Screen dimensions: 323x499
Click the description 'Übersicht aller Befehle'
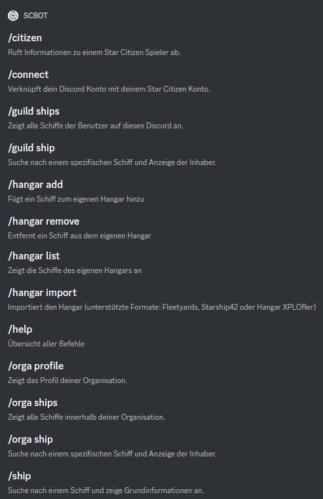[x=46, y=344]
